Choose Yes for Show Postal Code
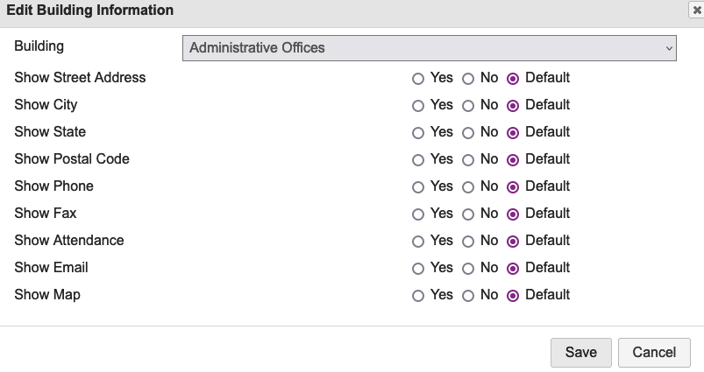The width and height of the screenshot is (704, 372). point(418,159)
